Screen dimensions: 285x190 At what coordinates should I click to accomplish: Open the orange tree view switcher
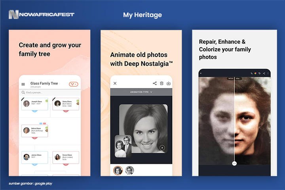(74, 84)
